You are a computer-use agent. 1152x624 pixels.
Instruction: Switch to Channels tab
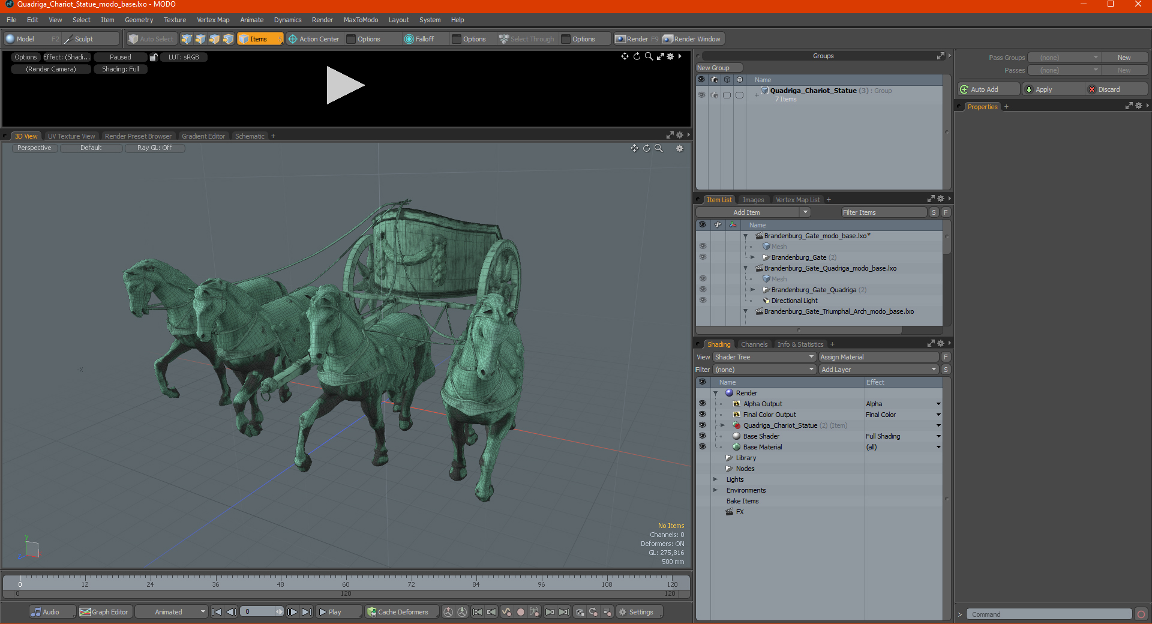click(x=754, y=344)
